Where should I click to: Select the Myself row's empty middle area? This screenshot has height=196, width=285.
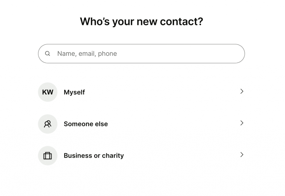coord(162,92)
